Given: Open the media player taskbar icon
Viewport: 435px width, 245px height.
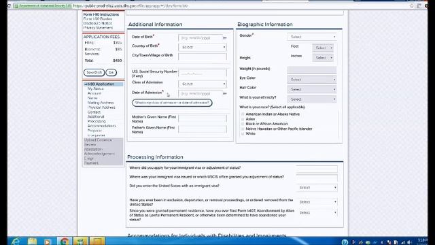Looking at the screenshot, I should click(x=48, y=242).
